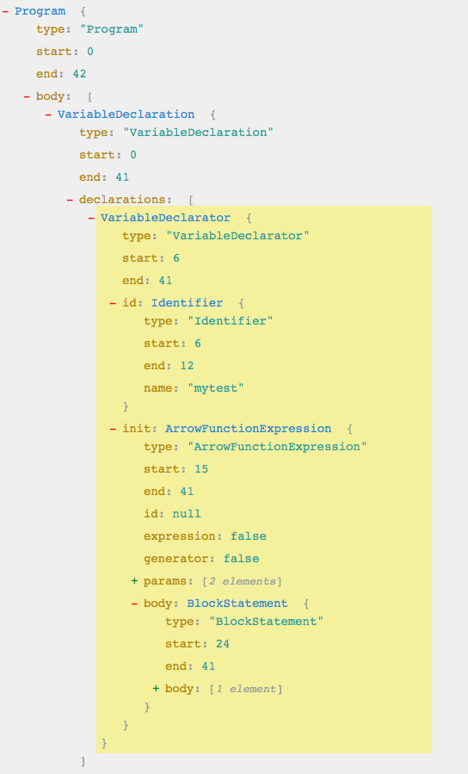The width and height of the screenshot is (468, 774).
Task: Click the "2 elements" params summary
Action: [x=242, y=581]
